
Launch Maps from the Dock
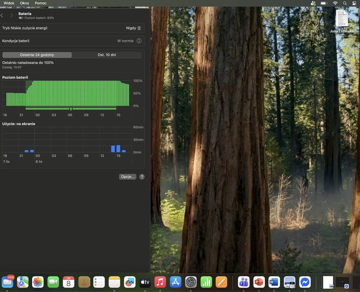tap(23, 282)
